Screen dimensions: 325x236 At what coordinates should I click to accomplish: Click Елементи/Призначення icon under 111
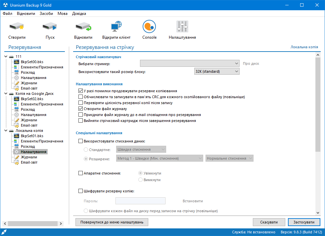(17, 67)
